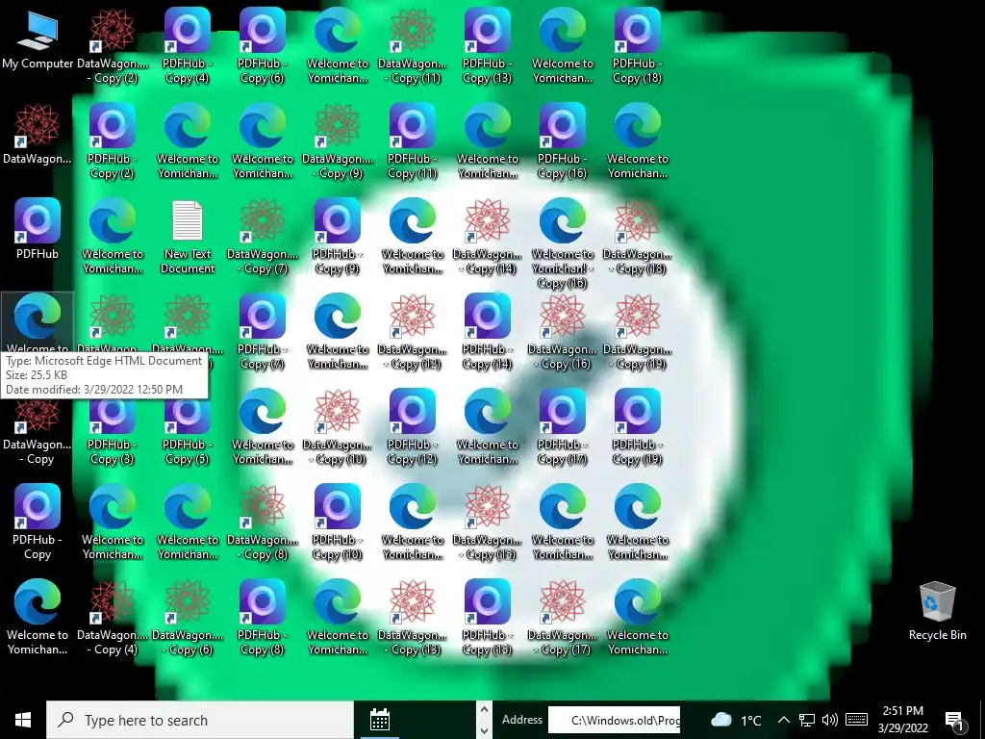Screen dimensions: 985x739
Task: Select PDFHub - Copy (17) shortcut
Action: point(562,428)
